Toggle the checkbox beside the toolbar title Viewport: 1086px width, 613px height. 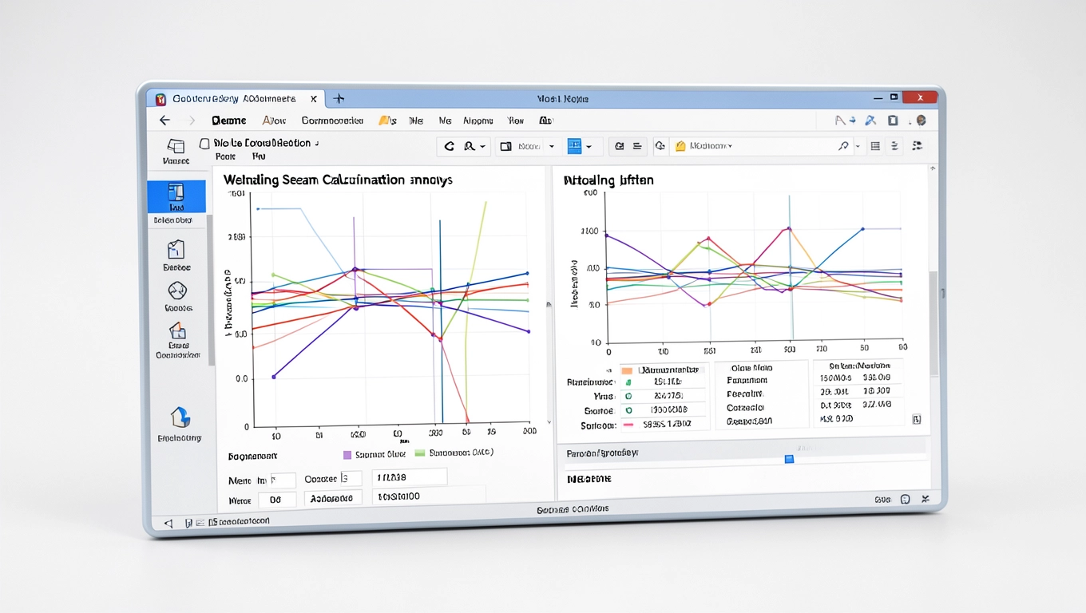pos(204,144)
